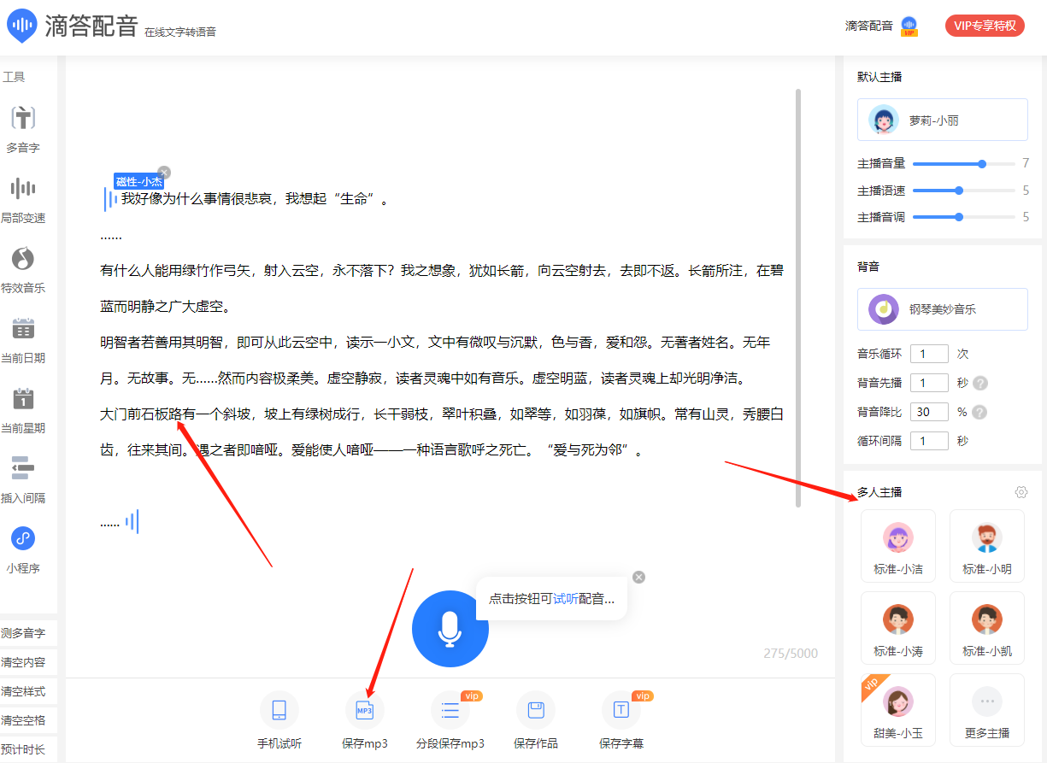Open the 小程序 mini-program icon
The image size is (1047, 763).
[x=23, y=539]
